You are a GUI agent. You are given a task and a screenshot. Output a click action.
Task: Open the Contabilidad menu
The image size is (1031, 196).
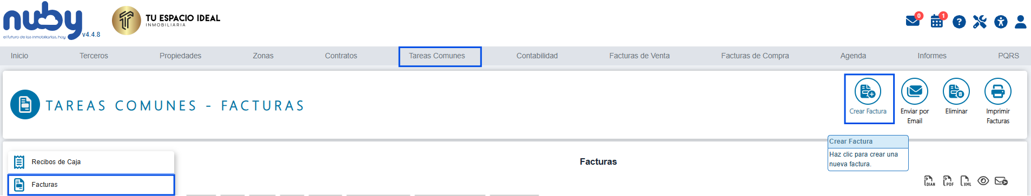pos(537,56)
